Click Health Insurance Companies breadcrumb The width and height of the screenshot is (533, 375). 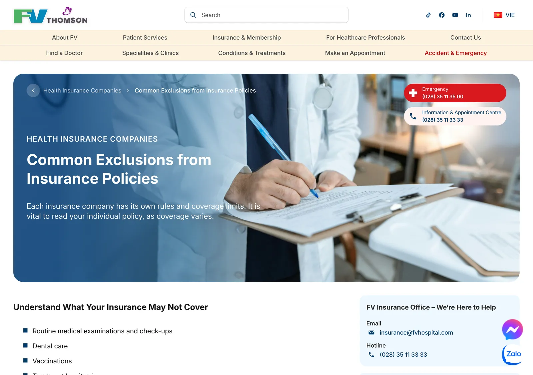click(x=82, y=90)
